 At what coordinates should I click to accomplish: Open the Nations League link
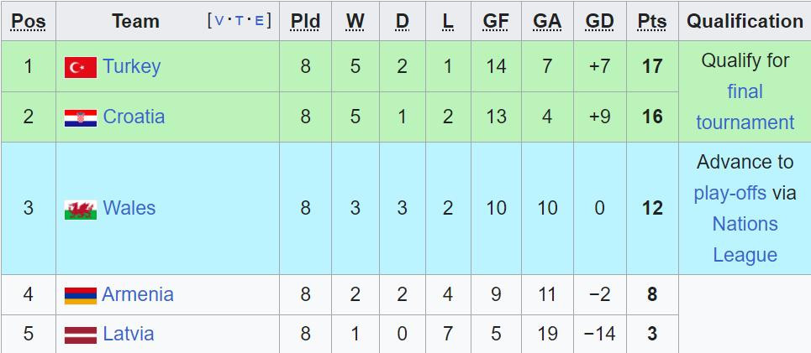[x=745, y=239]
